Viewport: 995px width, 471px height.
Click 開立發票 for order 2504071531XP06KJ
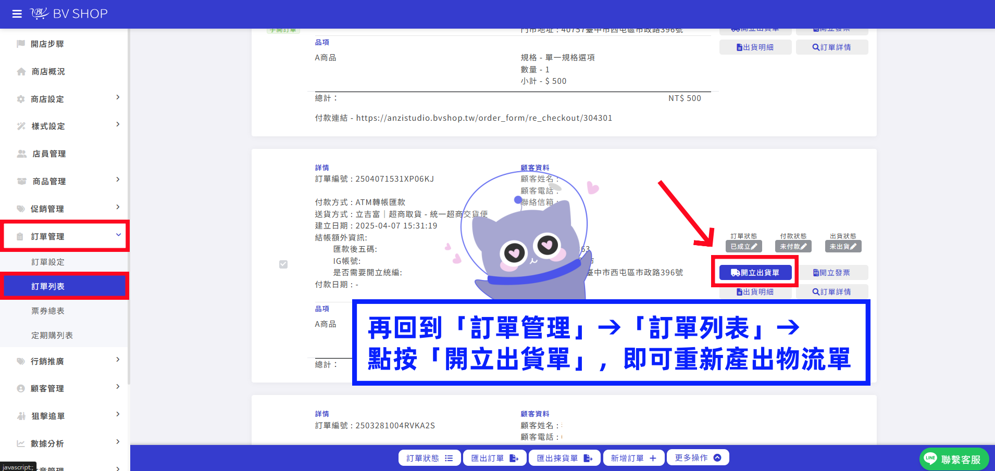tap(832, 273)
